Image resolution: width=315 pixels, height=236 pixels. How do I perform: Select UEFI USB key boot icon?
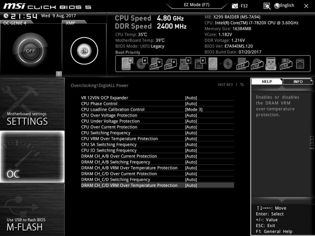(185, 64)
